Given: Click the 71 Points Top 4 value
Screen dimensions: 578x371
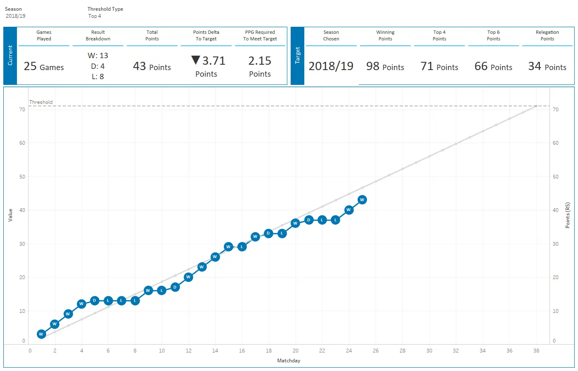Looking at the screenshot, I should 439,67.
